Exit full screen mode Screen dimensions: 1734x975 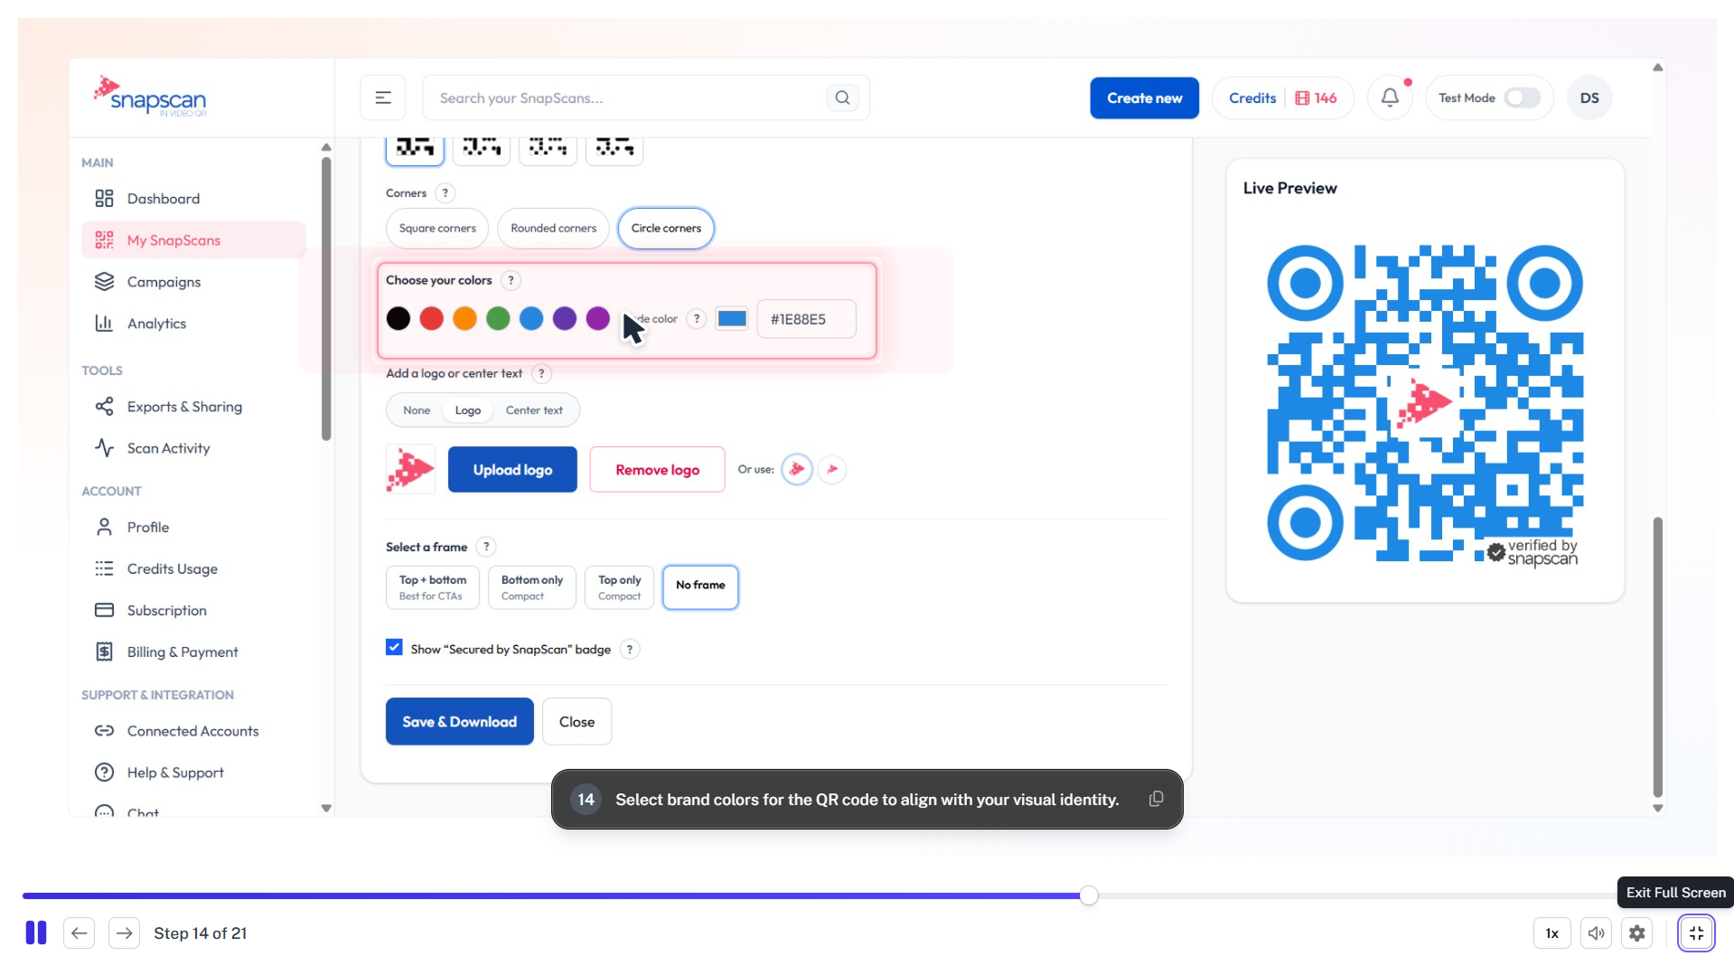(x=1696, y=933)
